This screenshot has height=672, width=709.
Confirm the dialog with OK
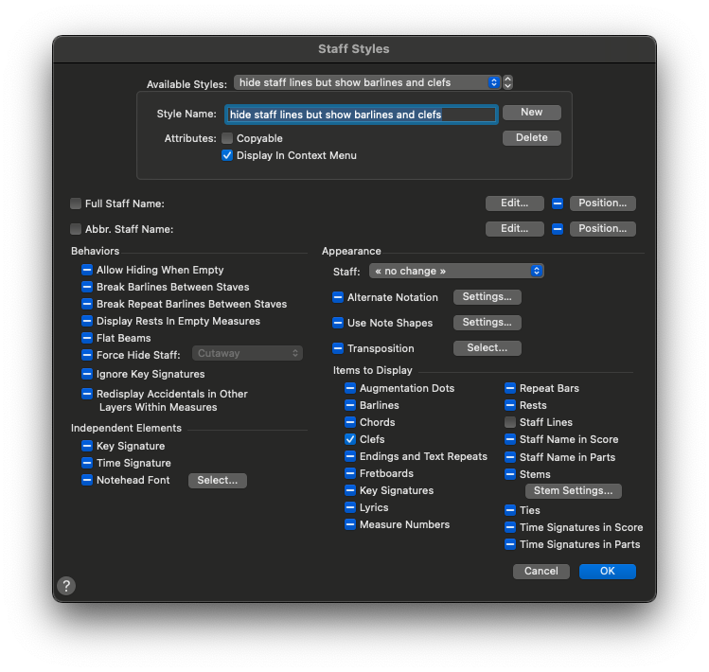607,571
